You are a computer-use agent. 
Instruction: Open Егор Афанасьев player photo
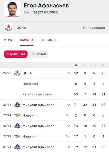coord(12,9)
